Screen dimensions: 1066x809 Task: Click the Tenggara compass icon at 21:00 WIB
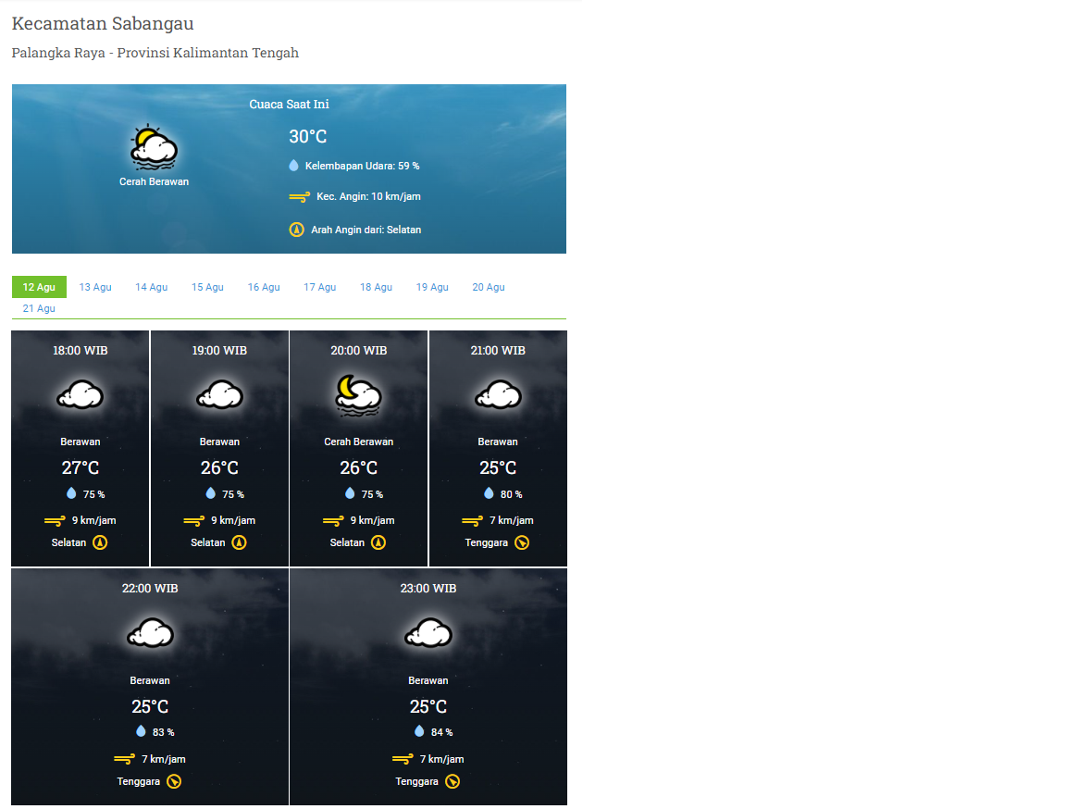click(x=522, y=542)
